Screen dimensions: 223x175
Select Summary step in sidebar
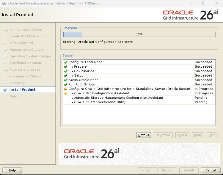(17, 83)
